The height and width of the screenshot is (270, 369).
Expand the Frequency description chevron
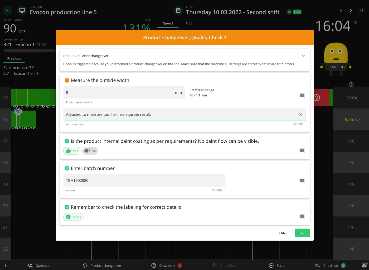(x=303, y=56)
